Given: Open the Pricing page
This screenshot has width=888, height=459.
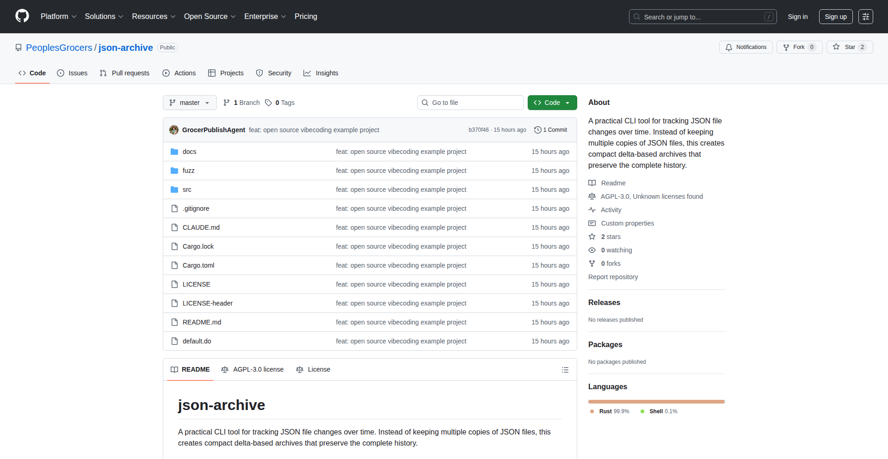Looking at the screenshot, I should [x=306, y=16].
